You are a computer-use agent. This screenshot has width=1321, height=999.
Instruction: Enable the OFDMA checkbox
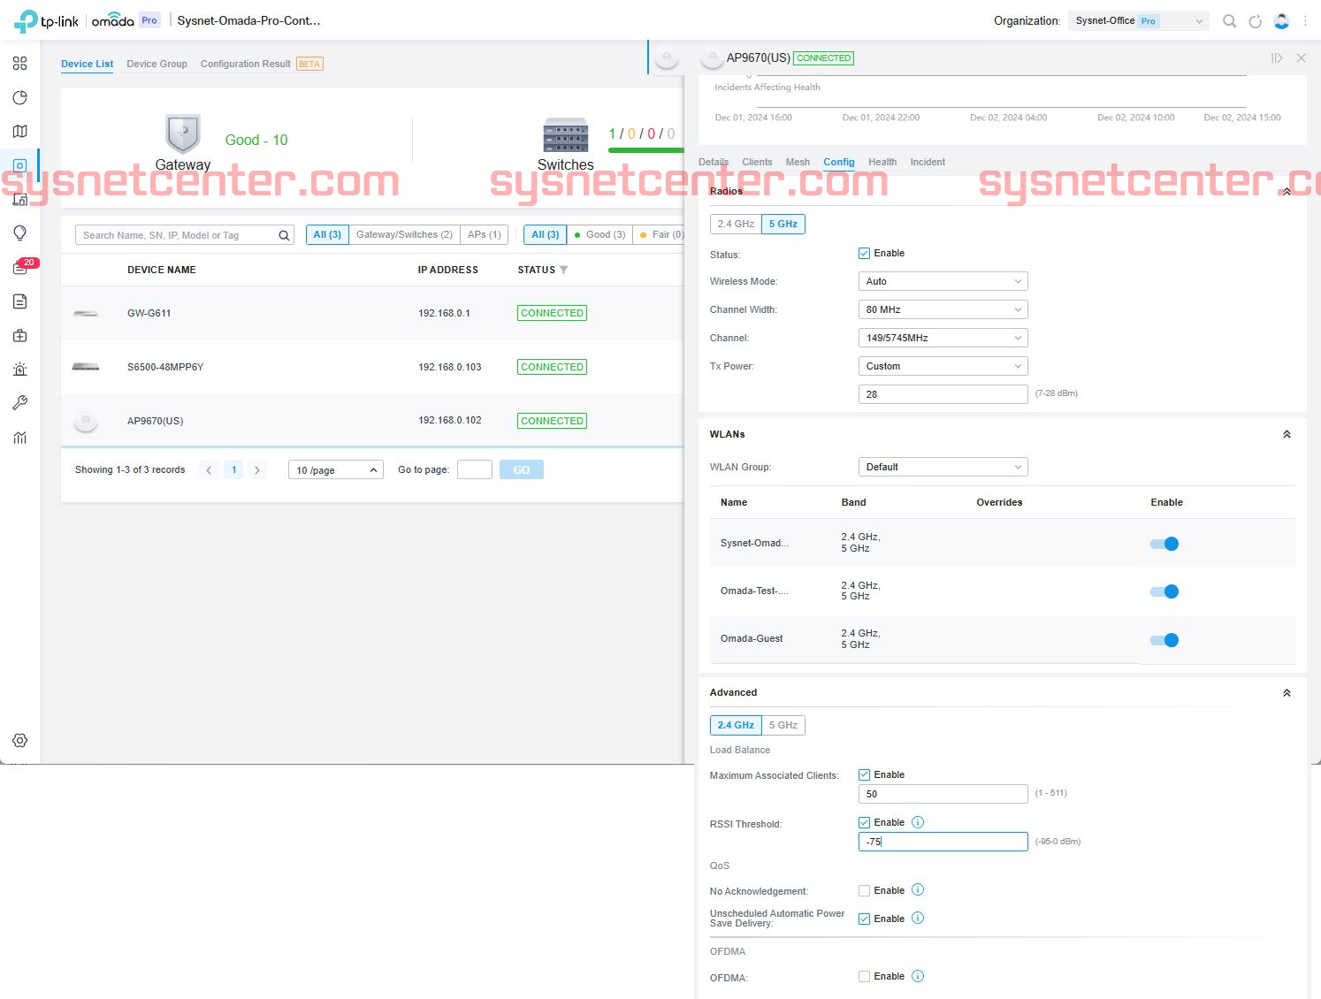864,976
